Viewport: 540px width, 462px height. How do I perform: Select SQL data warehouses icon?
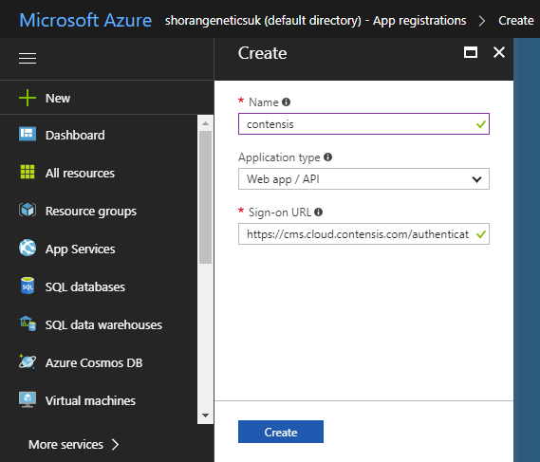click(28, 323)
